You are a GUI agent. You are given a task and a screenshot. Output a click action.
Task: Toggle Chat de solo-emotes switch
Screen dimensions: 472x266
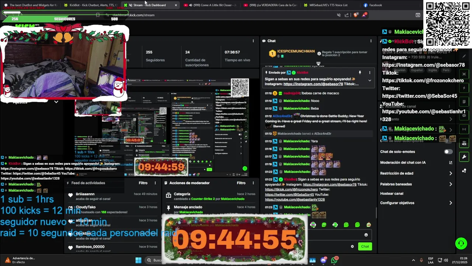448,152
